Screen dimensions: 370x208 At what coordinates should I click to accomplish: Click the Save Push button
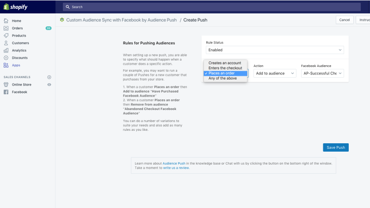pos(336,147)
